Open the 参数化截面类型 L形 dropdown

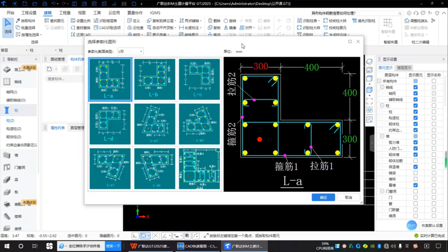click(x=130, y=52)
